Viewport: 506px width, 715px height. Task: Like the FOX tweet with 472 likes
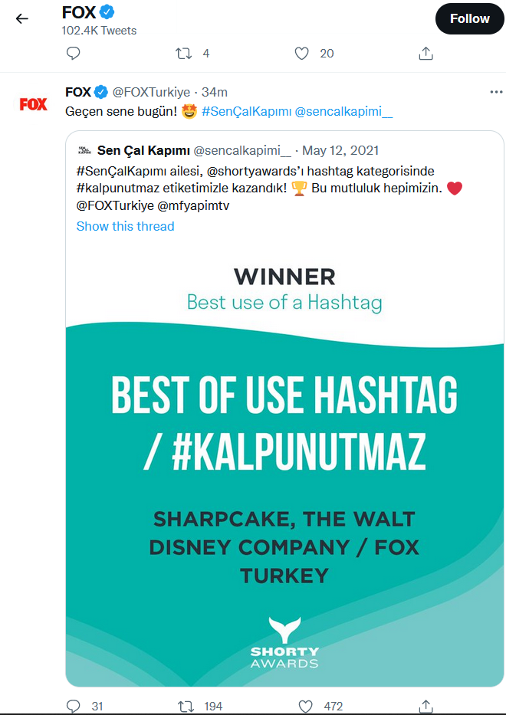(x=305, y=706)
